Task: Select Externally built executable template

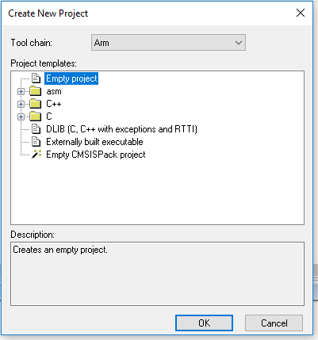Action: pos(94,142)
